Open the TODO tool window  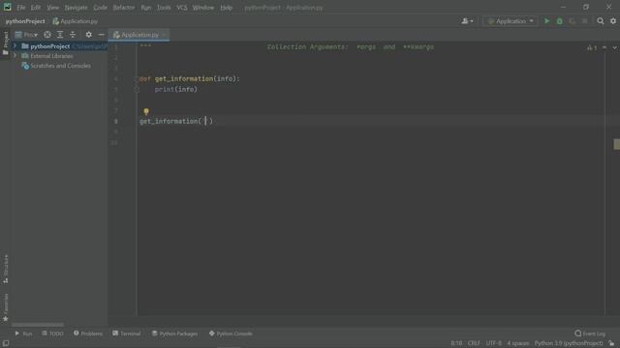(52, 333)
